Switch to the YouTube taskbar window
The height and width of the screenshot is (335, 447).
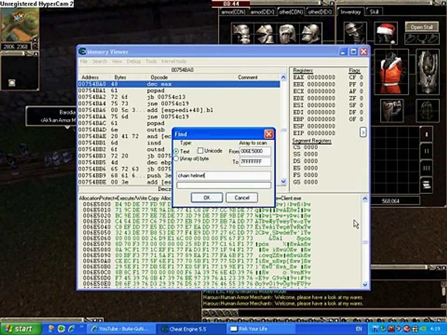click(121, 329)
